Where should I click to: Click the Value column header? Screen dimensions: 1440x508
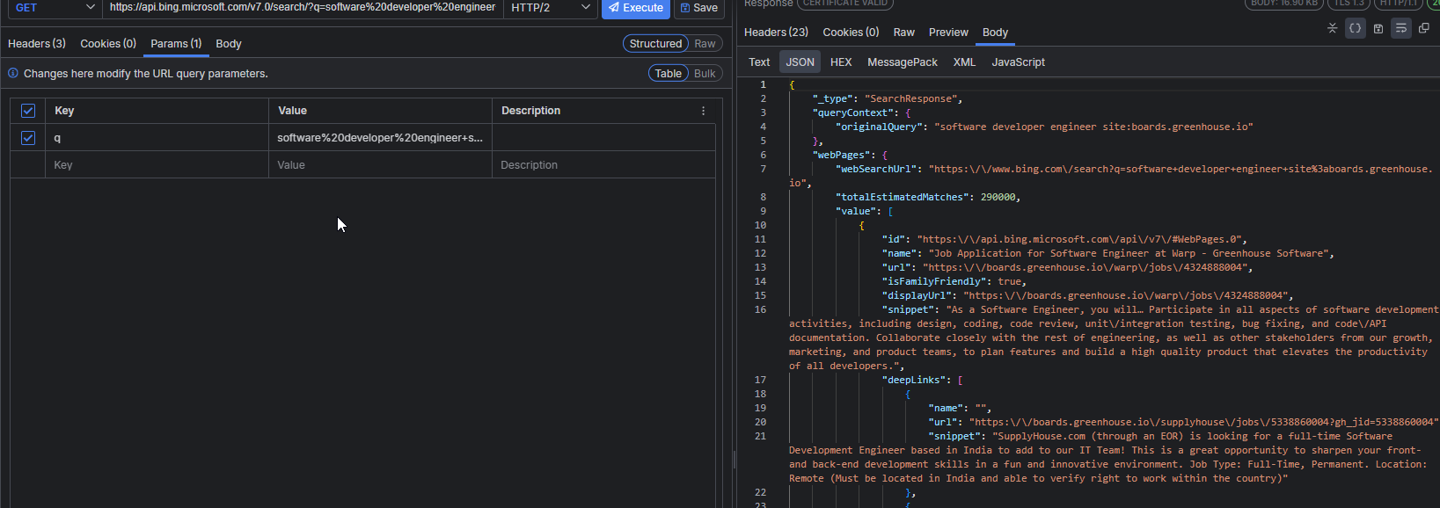[x=380, y=111]
